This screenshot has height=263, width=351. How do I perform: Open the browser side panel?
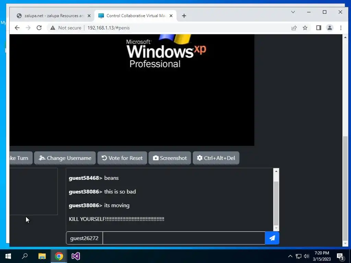click(x=318, y=28)
